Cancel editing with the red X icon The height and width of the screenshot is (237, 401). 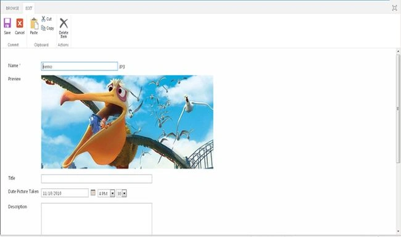click(20, 26)
